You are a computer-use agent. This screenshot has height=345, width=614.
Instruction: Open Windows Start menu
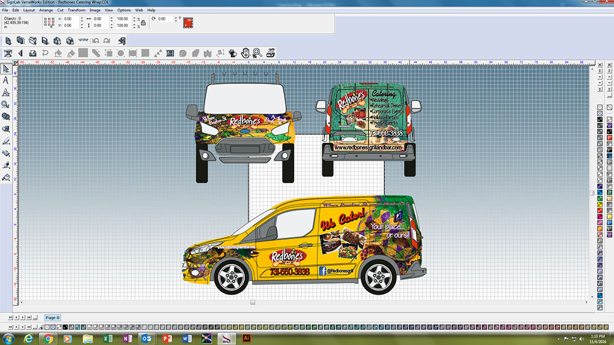8,338
